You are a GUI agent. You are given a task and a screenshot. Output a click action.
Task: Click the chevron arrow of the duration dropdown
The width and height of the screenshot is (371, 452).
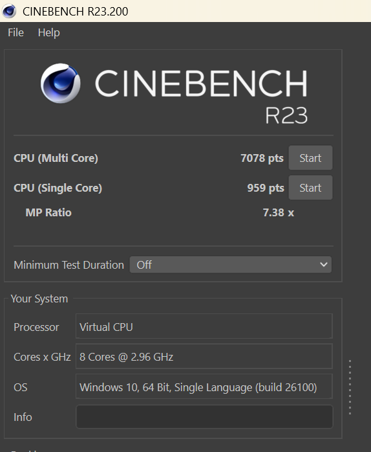click(x=324, y=264)
